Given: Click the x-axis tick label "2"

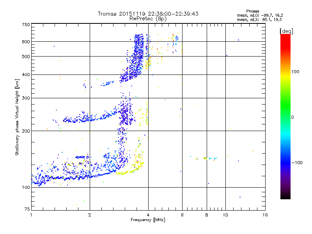Looking at the screenshot, I should (90, 215).
